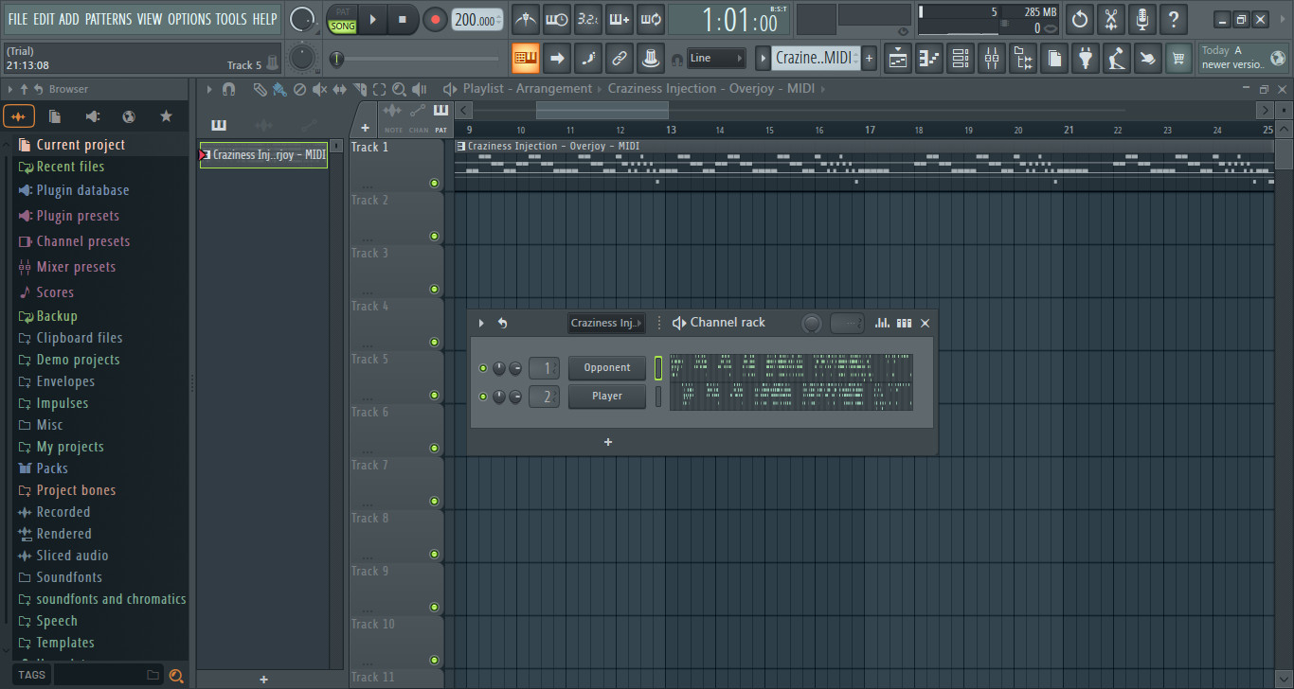This screenshot has height=689, width=1294.
Task: Open the Mixer panel
Action: point(992,58)
